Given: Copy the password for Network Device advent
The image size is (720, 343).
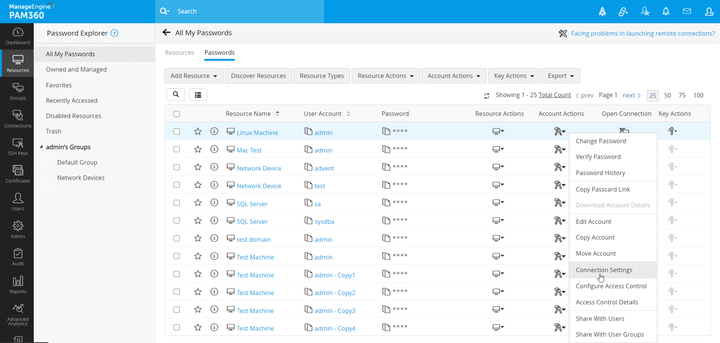Looking at the screenshot, I should [386, 167].
